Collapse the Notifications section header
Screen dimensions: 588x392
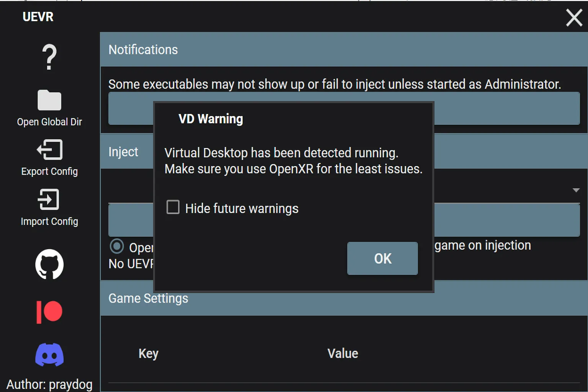tap(344, 49)
